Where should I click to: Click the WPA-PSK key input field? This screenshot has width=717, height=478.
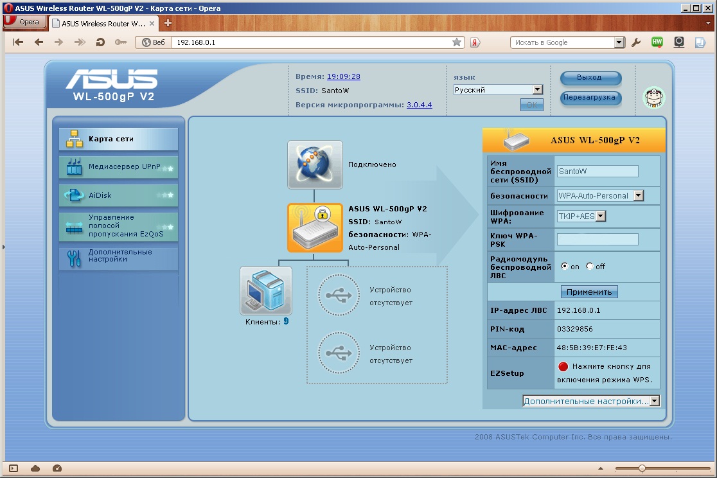(597, 240)
